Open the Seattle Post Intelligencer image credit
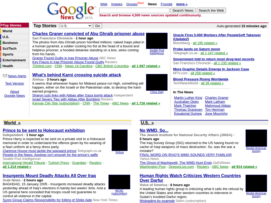This screenshot has width=271, height=203. [x=157, y=52]
